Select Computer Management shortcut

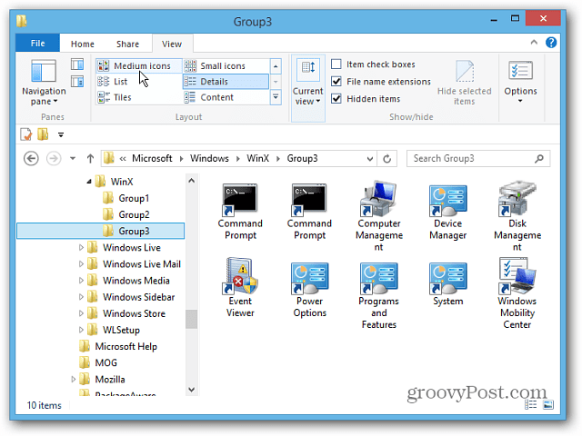[x=378, y=216]
